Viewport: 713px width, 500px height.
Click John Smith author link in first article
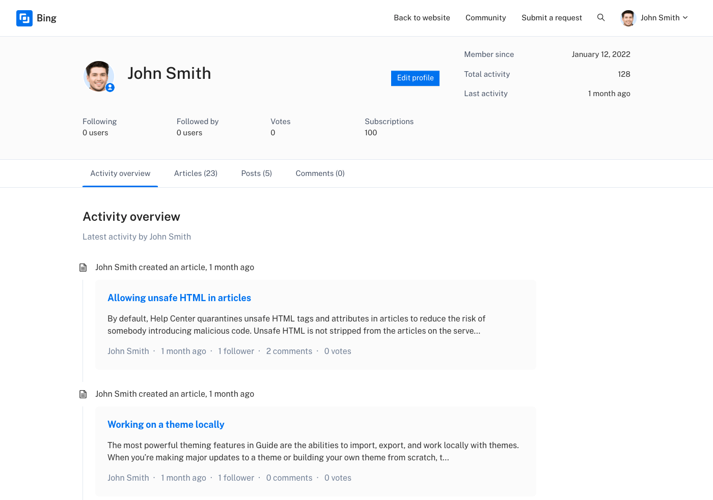pos(128,351)
